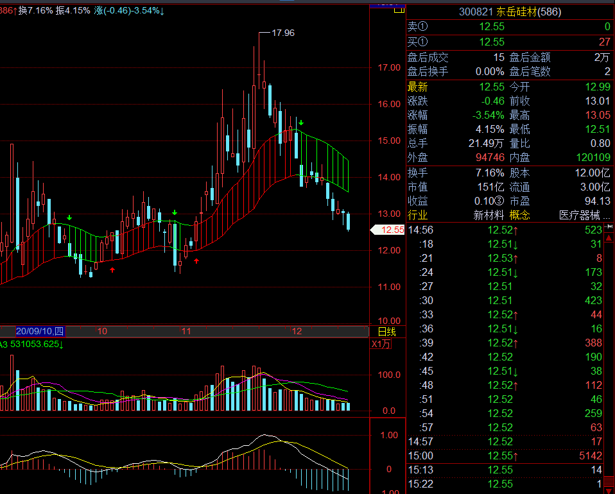Select the 20/09/10,四 date marker

click(40, 331)
